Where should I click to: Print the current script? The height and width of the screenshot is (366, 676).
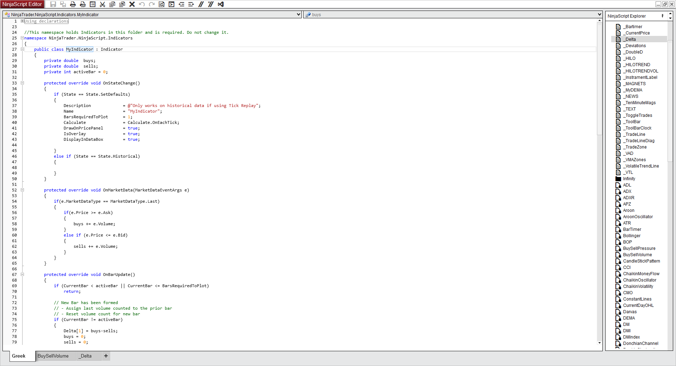73,4
